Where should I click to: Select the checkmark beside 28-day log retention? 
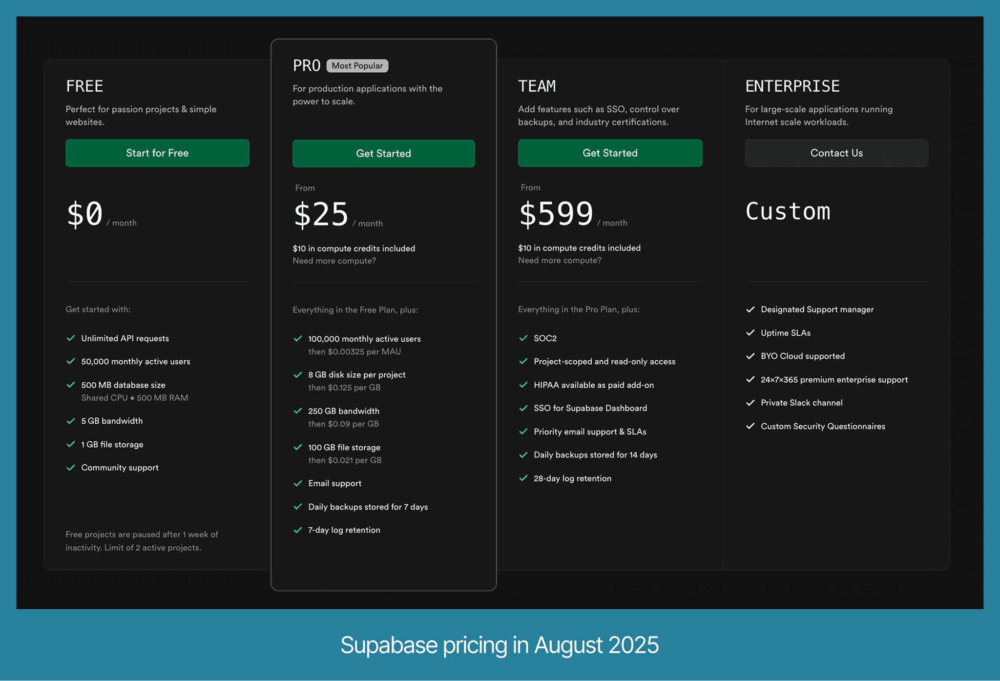tap(523, 478)
